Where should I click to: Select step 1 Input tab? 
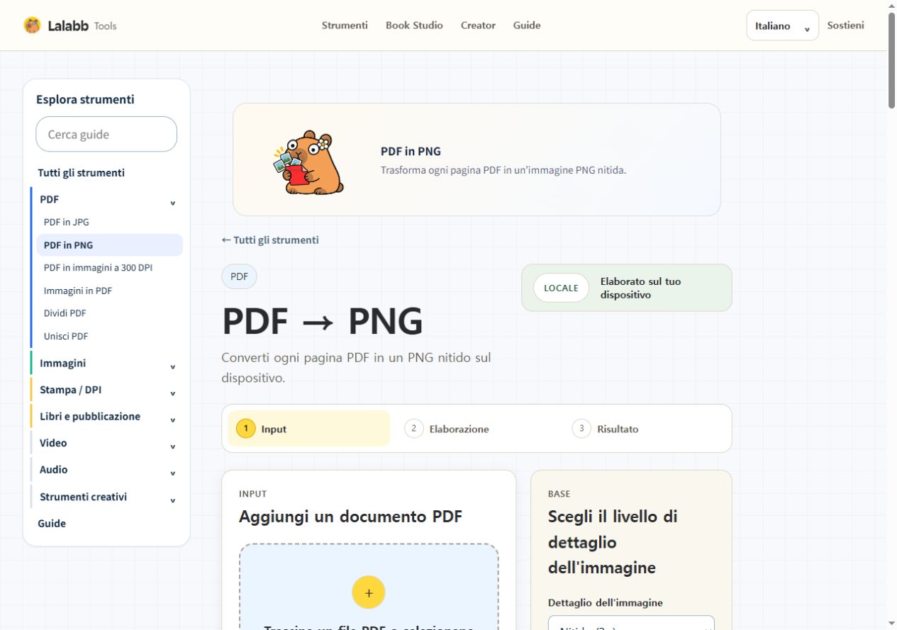tap(309, 429)
